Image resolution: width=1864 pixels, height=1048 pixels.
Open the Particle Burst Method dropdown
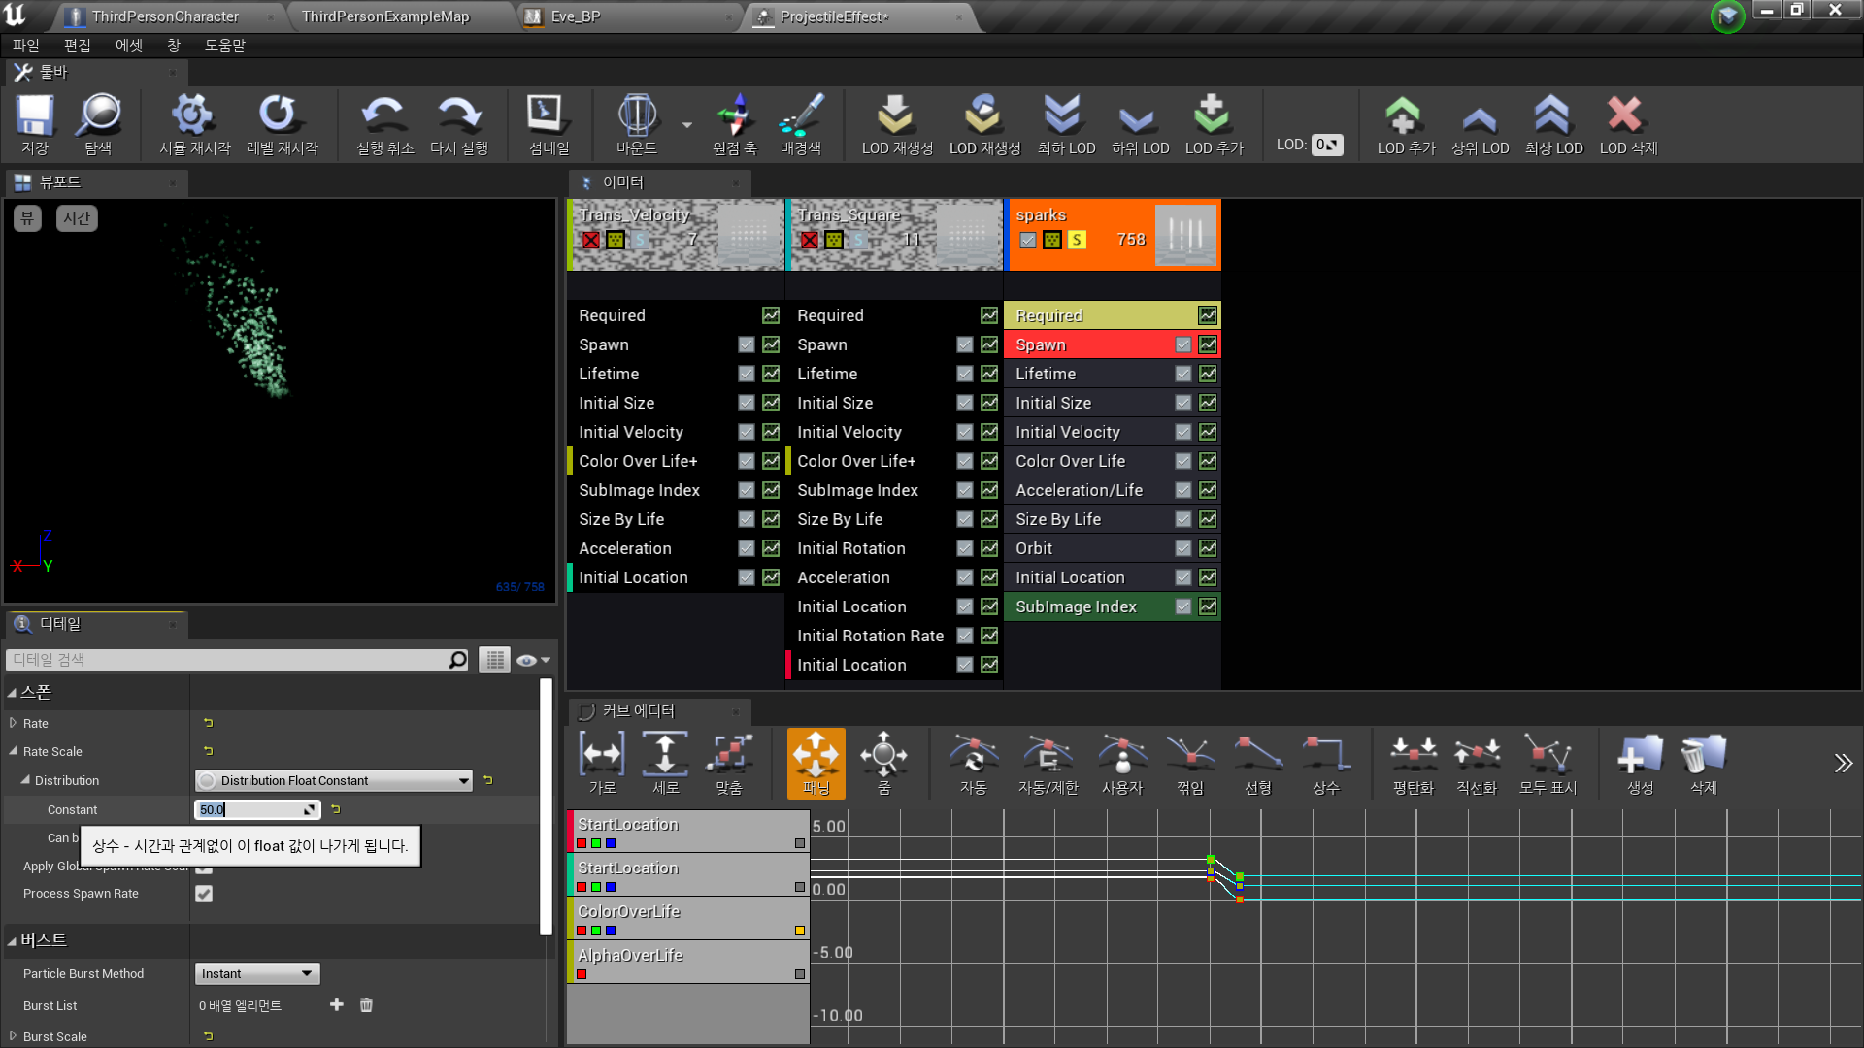pyautogui.click(x=256, y=973)
